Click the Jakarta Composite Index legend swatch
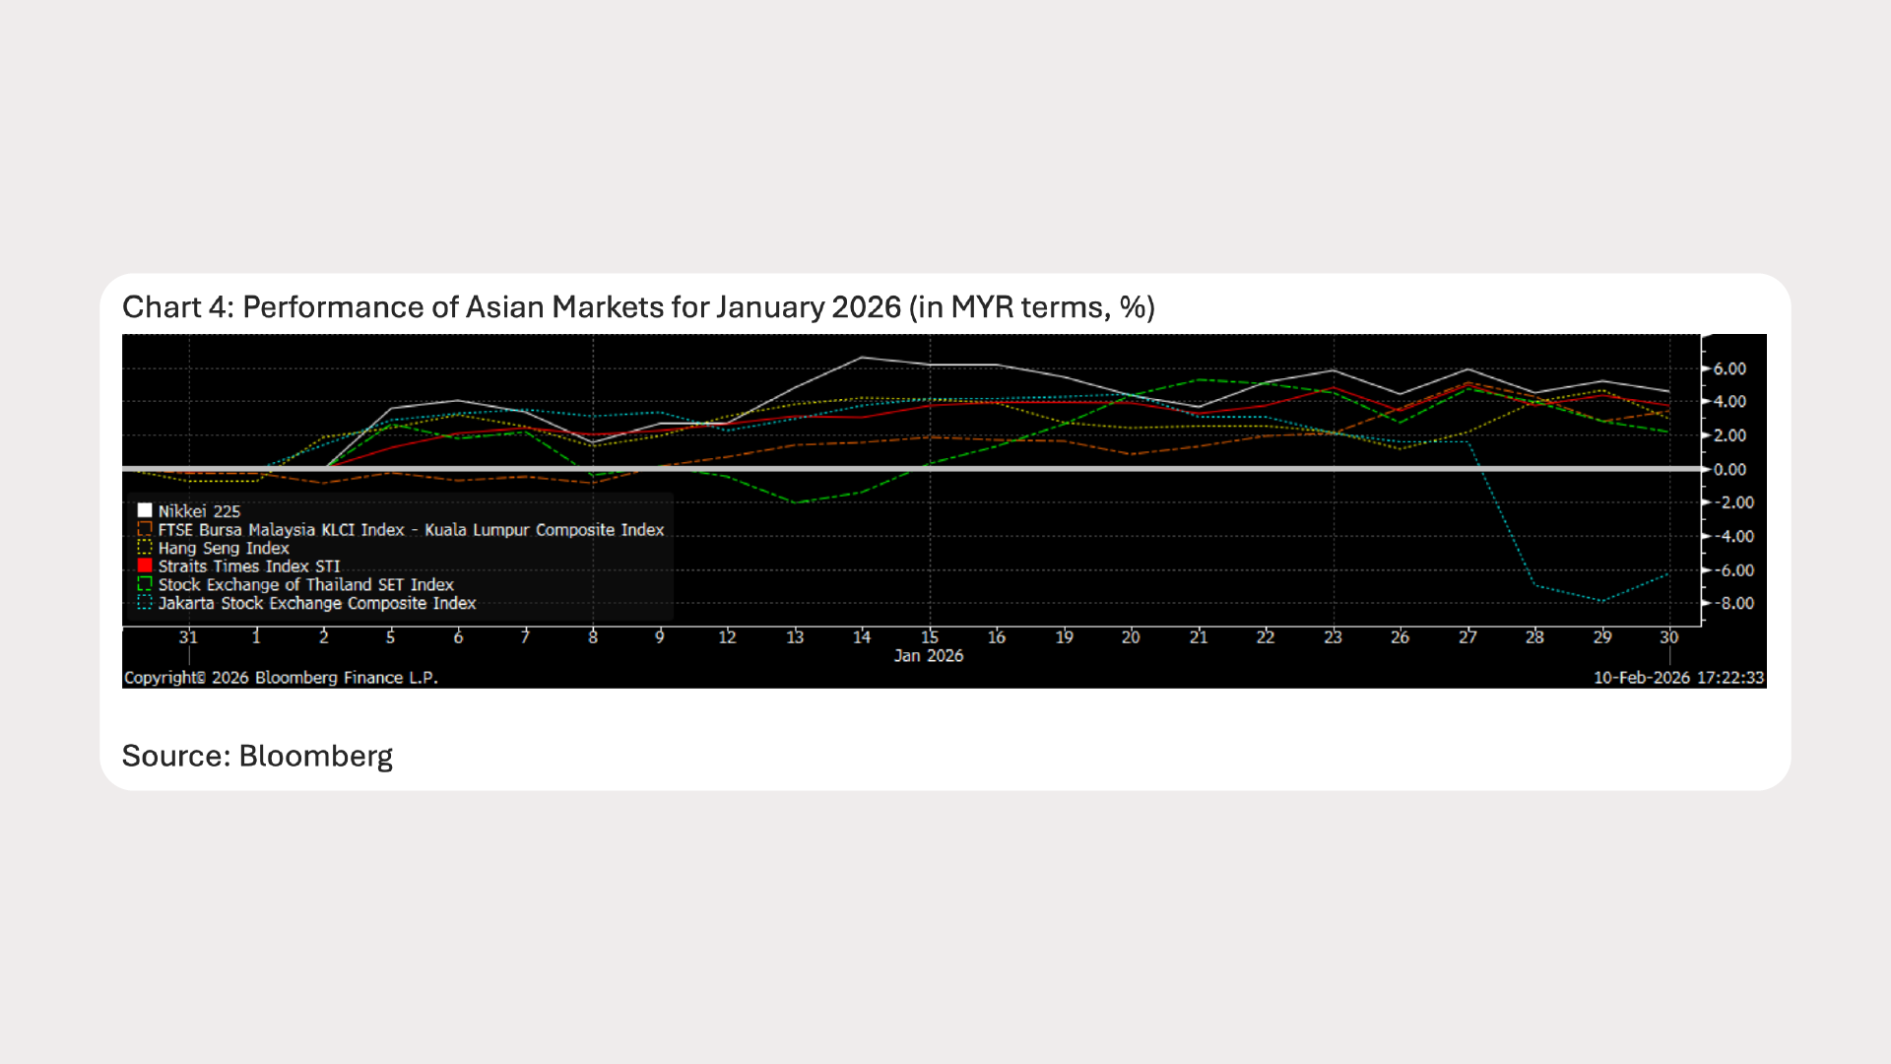Viewport: 1891px width, 1064px height. (145, 603)
